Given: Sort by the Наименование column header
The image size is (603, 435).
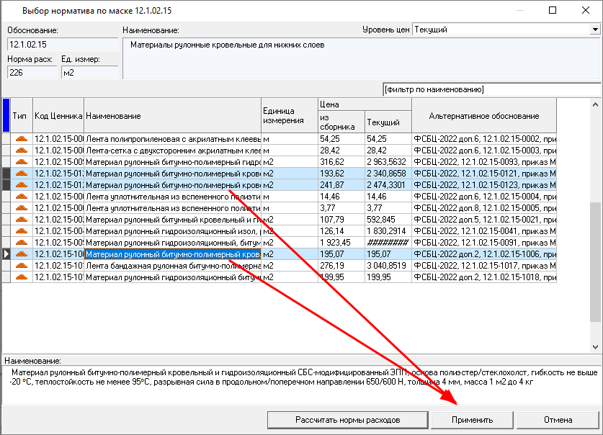Looking at the screenshot, I should click(x=171, y=116).
